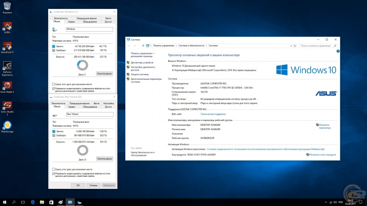Click the System window taskbar button
The width and height of the screenshot is (367, 206).
(x=70, y=202)
